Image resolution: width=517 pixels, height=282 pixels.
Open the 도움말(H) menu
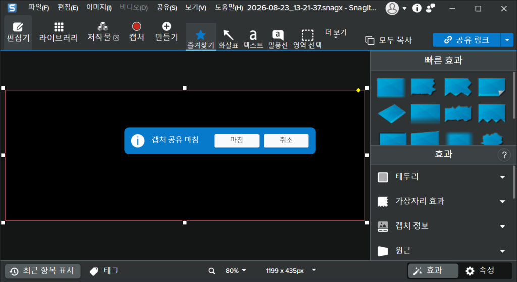pyautogui.click(x=229, y=7)
